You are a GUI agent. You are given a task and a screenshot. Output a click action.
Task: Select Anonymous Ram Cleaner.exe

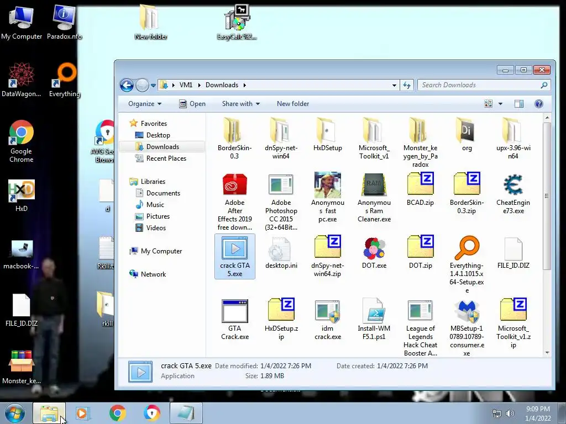374,198
